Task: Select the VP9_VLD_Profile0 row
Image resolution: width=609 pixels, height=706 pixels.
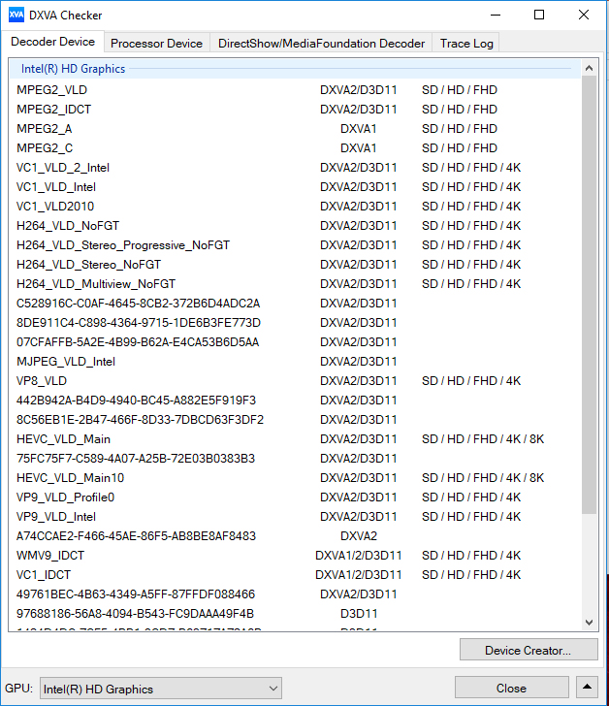Action: tap(295, 497)
